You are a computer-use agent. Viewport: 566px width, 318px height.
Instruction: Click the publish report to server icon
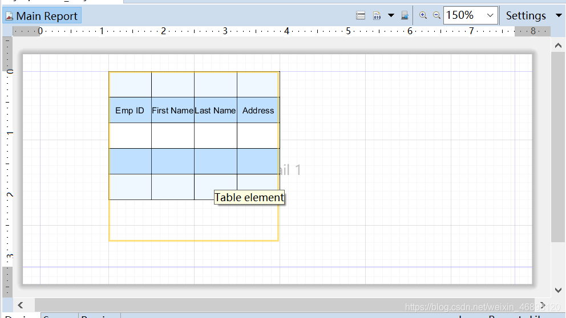coord(405,15)
